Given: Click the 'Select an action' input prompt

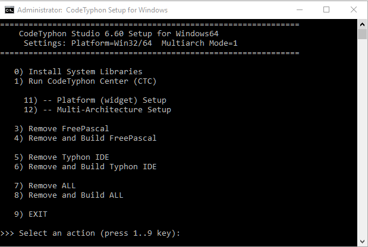Looking at the screenshot, I should point(90,233).
